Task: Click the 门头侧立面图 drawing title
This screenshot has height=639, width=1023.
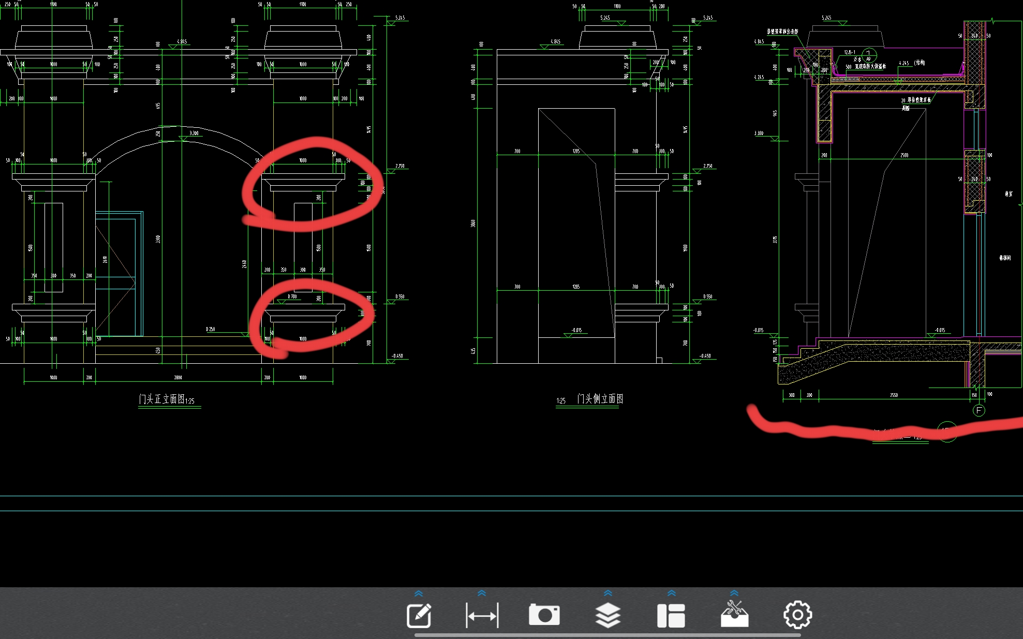Action: 600,399
